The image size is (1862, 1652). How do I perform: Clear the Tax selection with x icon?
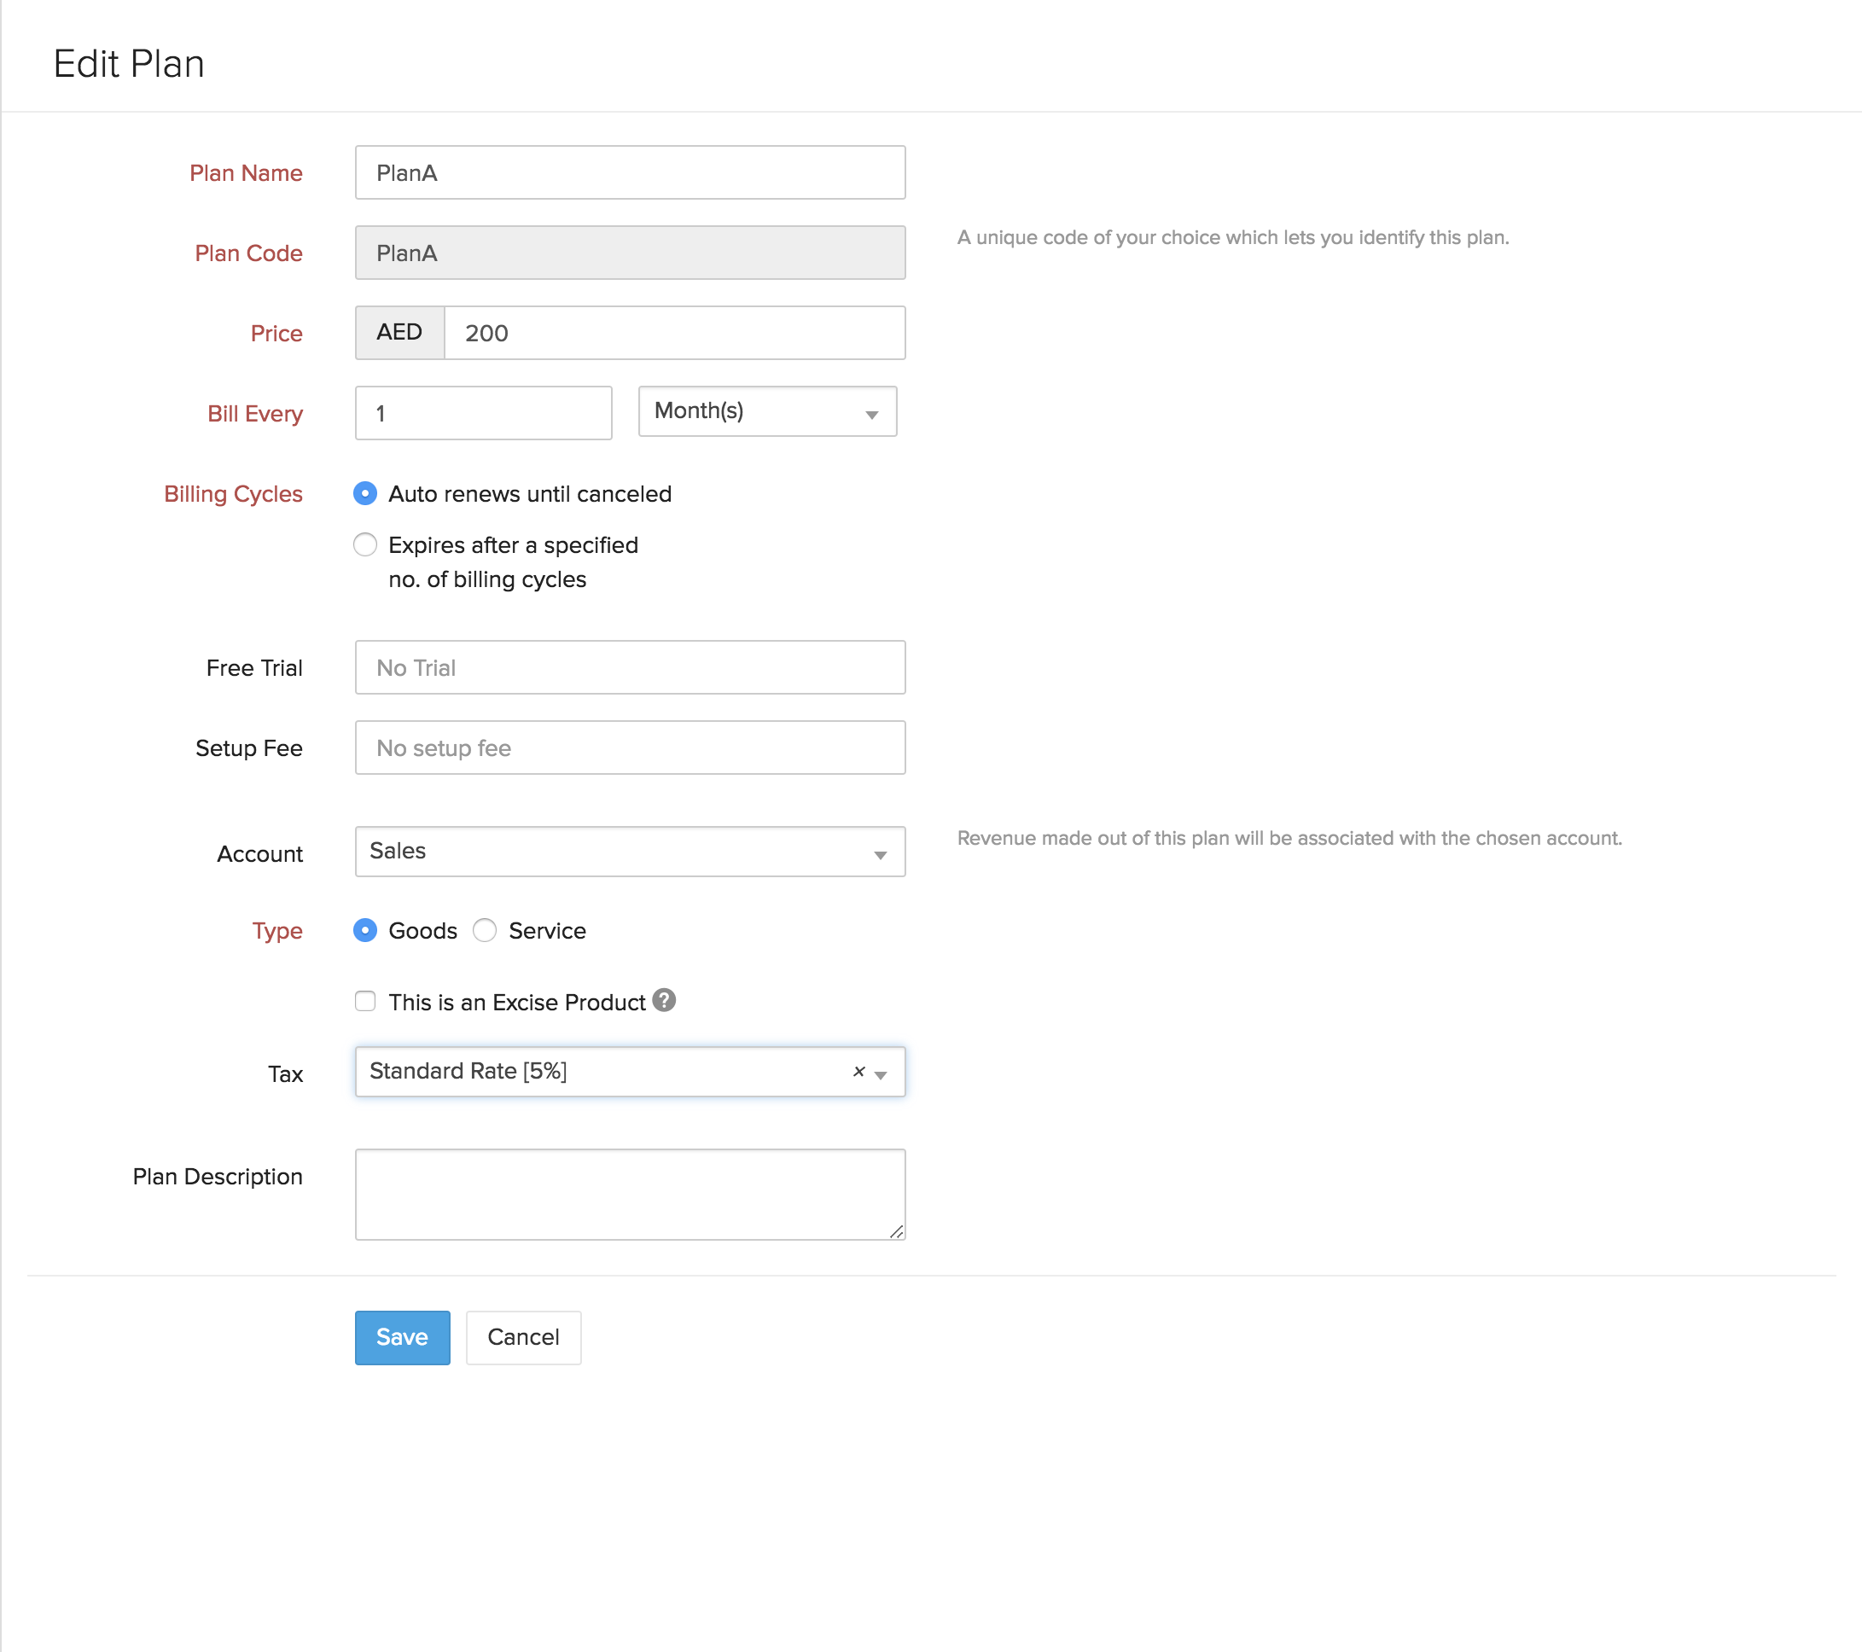[858, 1071]
